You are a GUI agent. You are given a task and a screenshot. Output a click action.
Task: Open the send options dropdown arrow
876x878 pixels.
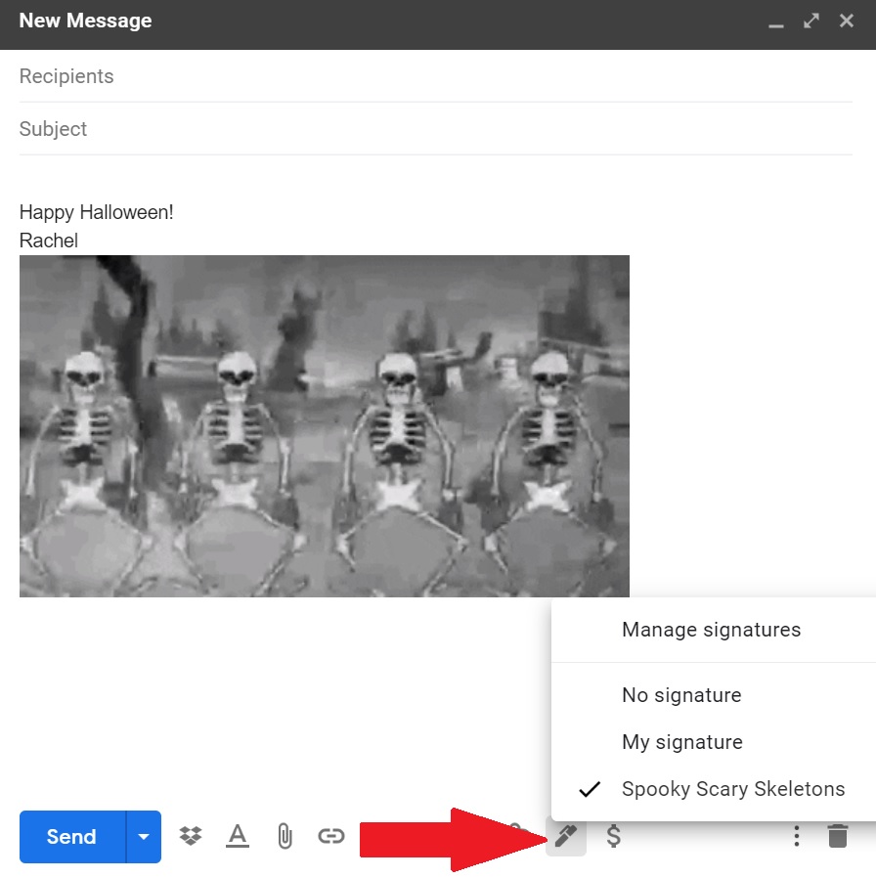[144, 837]
